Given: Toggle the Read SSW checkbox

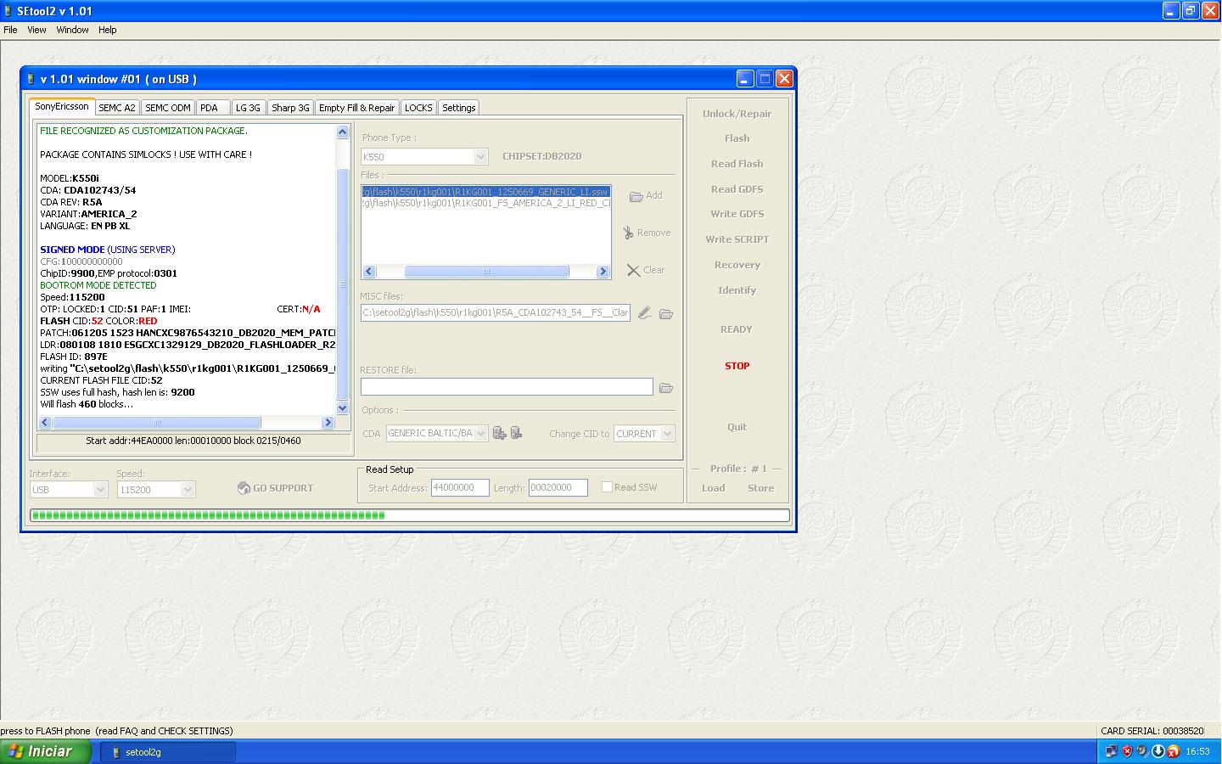Looking at the screenshot, I should (607, 487).
